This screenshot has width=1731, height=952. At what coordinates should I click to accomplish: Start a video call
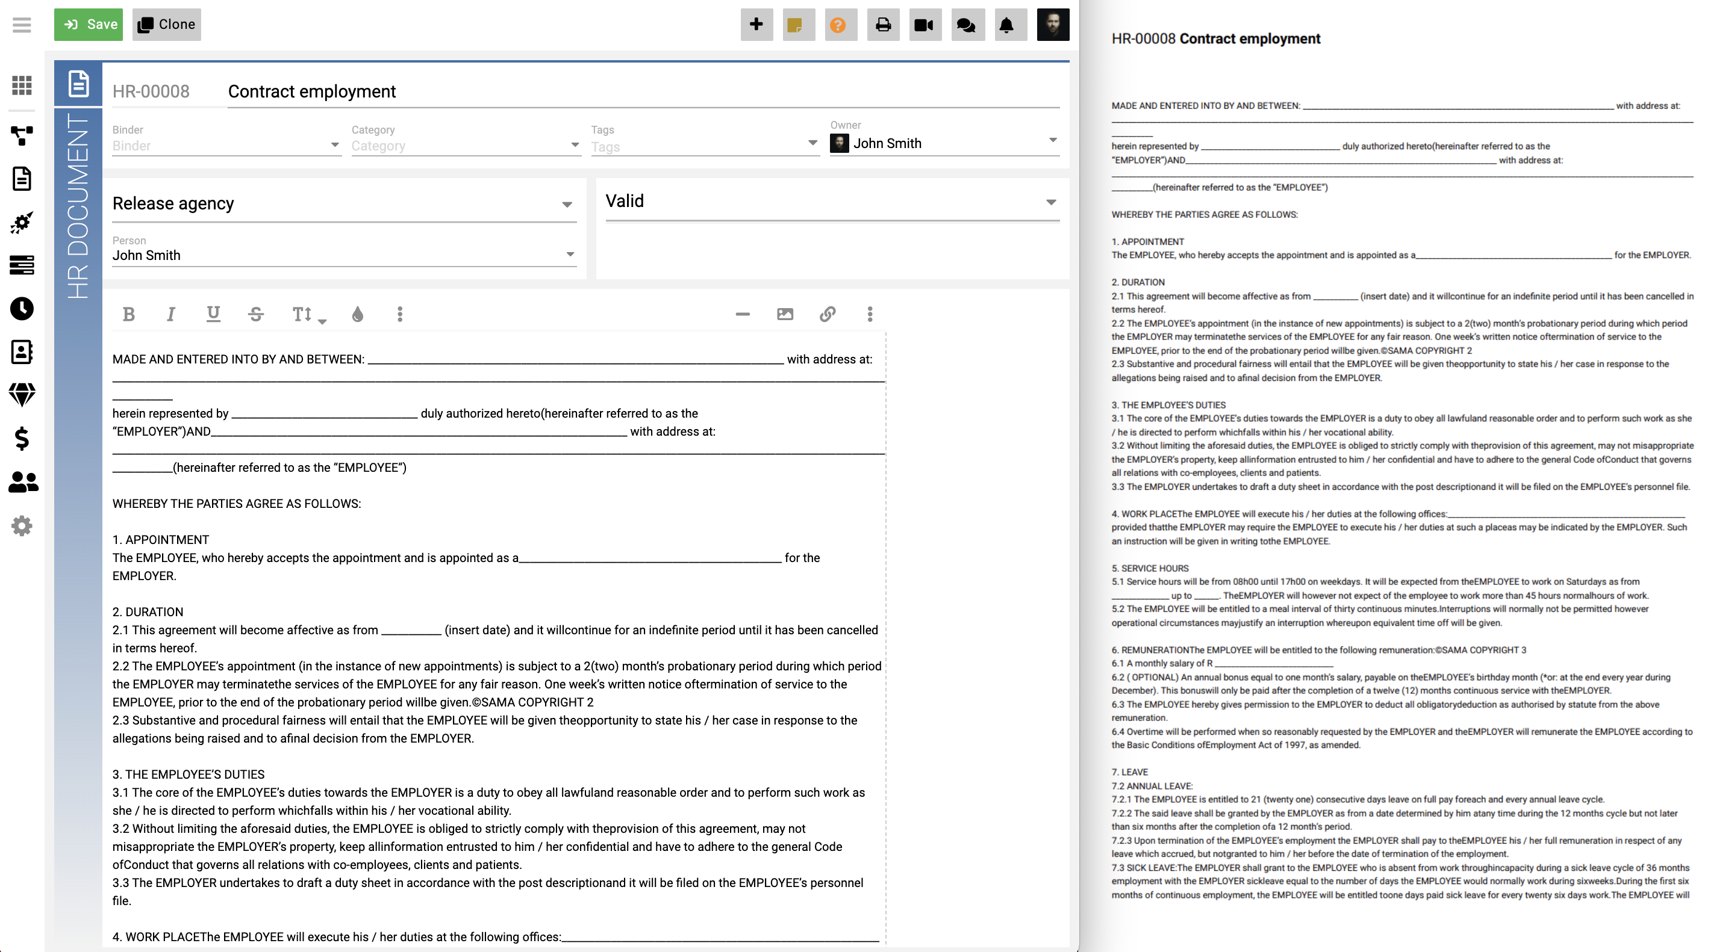click(925, 25)
